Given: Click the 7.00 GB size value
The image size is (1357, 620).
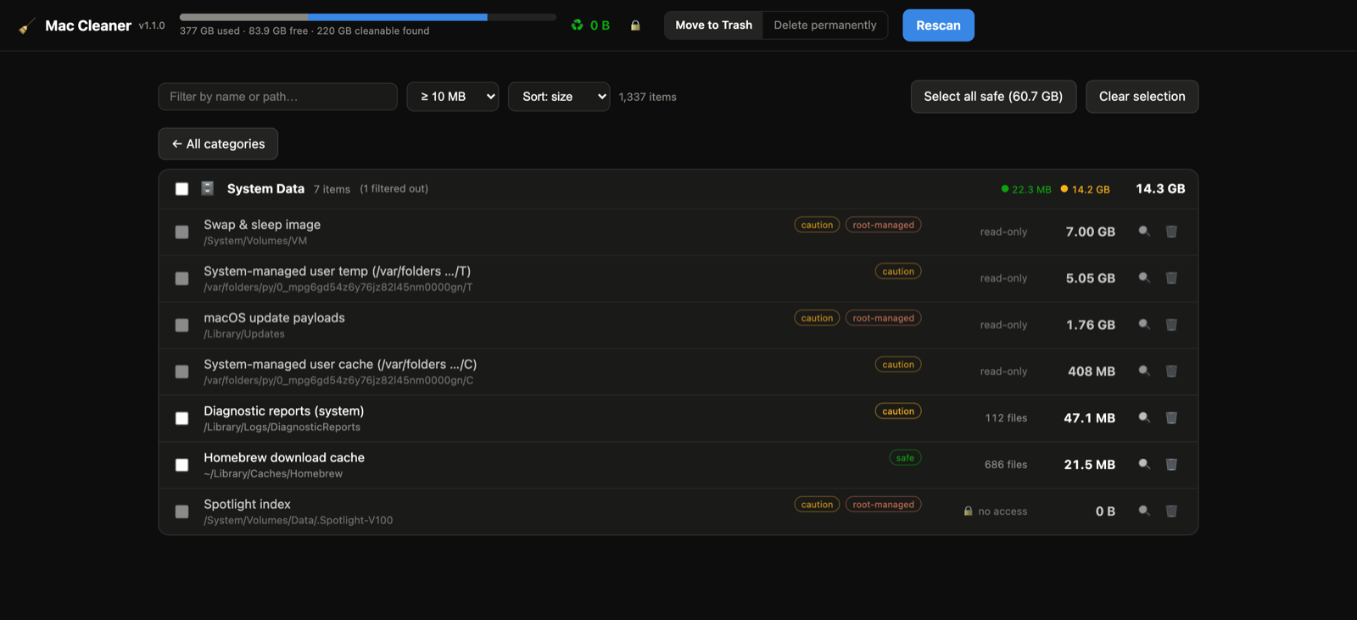Looking at the screenshot, I should point(1091,232).
